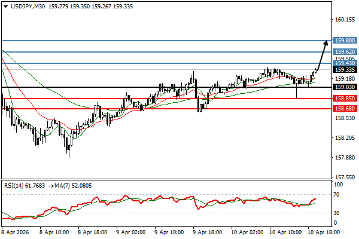Screen dimensions: 359x239
Task: Click the 159.430 blue level label
Action: tap(345, 63)
